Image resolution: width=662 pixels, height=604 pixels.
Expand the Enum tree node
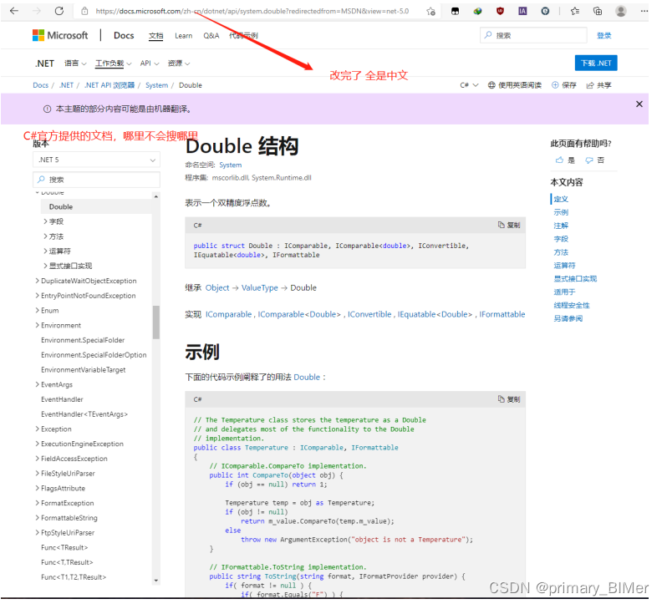click(37, 310)
